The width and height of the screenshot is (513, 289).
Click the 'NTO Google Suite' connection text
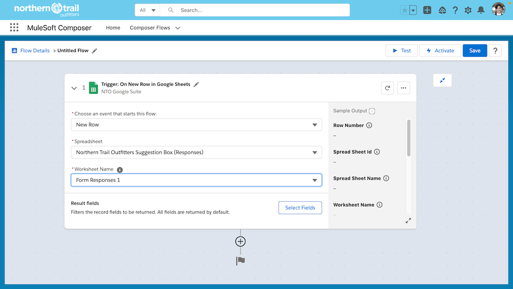(121, 92)
